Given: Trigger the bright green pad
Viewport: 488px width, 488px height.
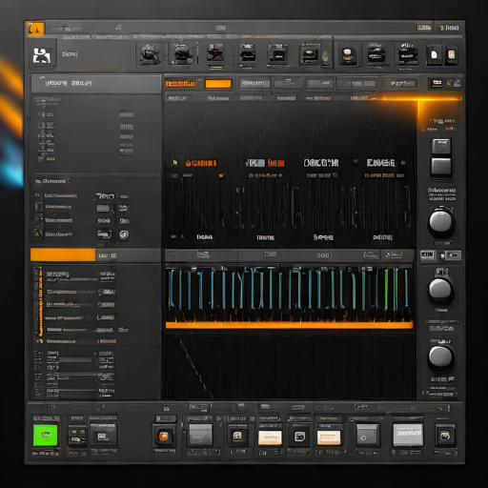Looking at the screenshot, I should (46, 436).
